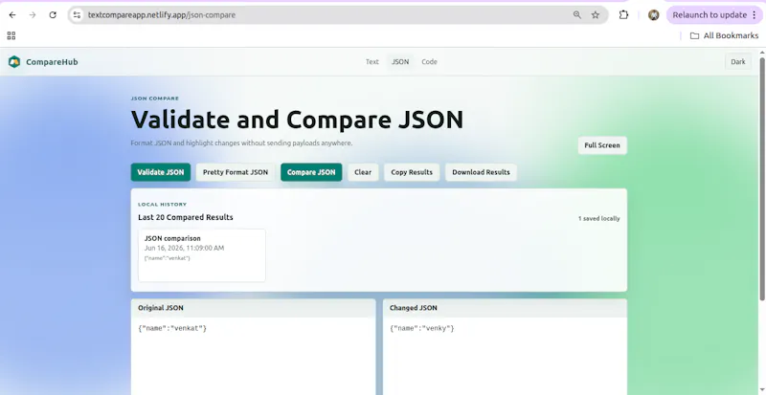Click the Clear button

coord(363,172)
